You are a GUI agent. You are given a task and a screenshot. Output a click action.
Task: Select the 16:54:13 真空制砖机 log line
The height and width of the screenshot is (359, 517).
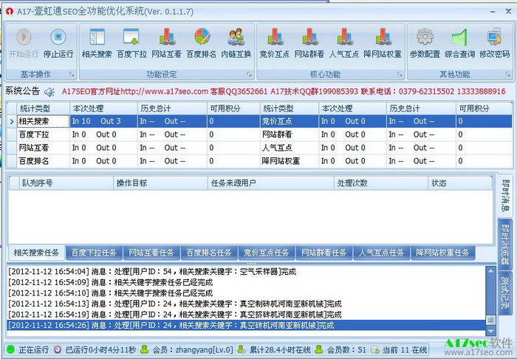(x=246, y=304)
